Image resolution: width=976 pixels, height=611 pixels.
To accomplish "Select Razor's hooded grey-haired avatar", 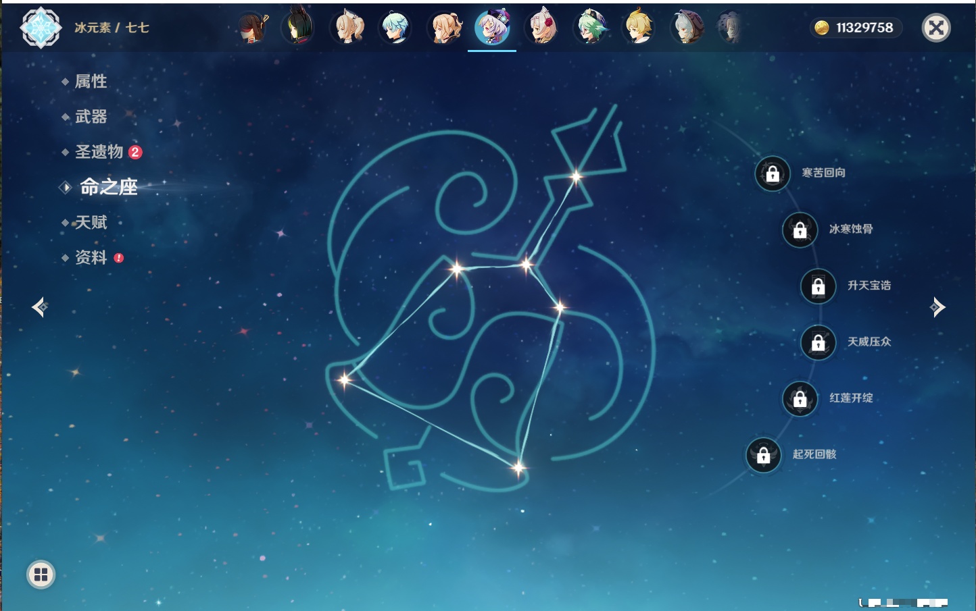I will tap(687, 28).
